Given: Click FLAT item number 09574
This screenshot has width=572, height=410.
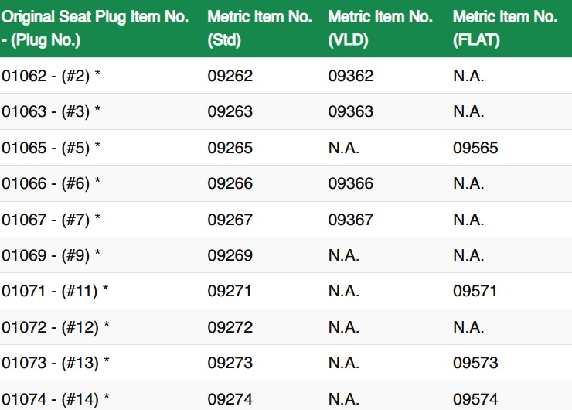Looking at the screenshot, I should point(475,399).
